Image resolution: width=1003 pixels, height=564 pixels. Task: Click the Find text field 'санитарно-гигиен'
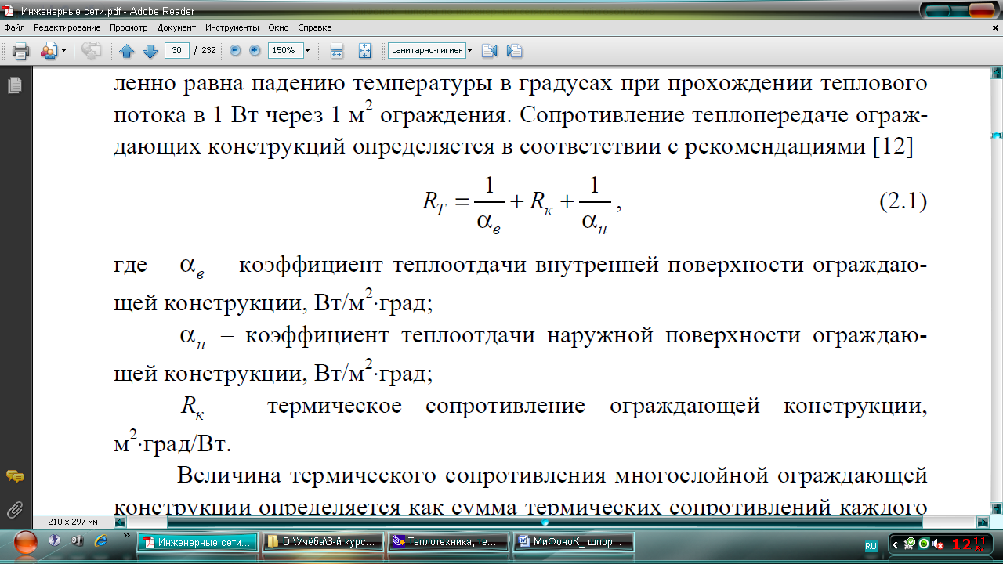pos(426,51)
